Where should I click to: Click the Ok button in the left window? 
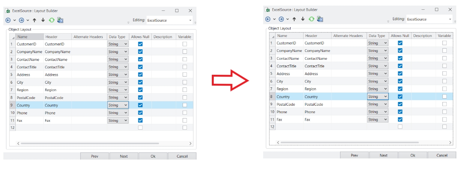click(x=153, y=156)
